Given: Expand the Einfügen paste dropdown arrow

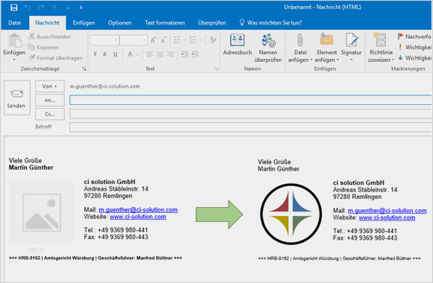Looking at the screenshot, I should (14, 60).
